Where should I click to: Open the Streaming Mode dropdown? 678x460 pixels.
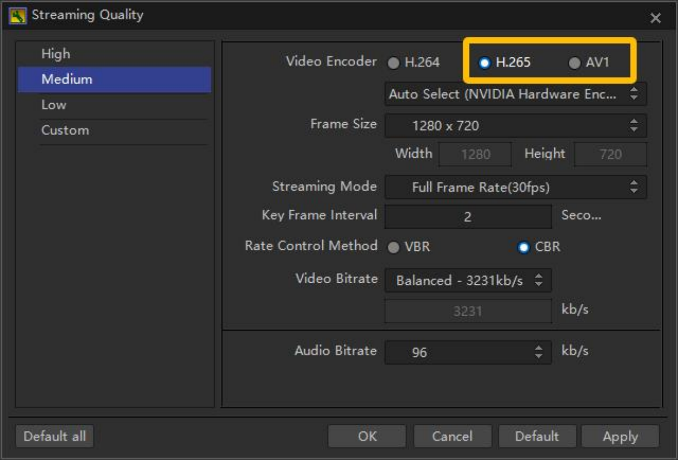pyautogui.click(x=515, y=187)
